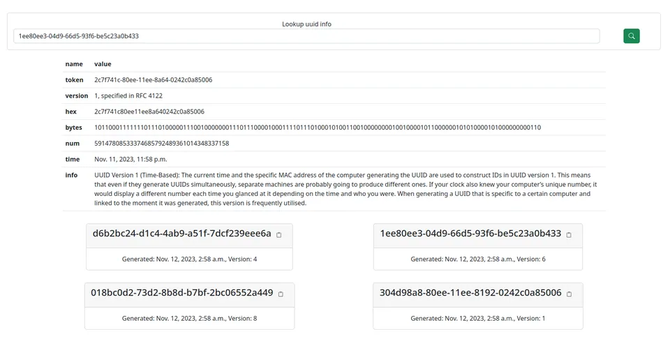
Task: Click the 'Generated ... Version: 1' caption
Action: 477,318
